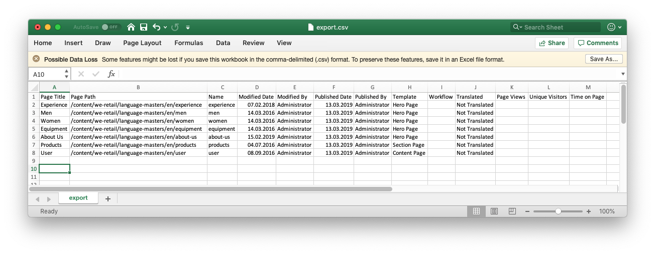Click the zoom in plus button
Screen dimensions: 655x254
click(589, 211)
